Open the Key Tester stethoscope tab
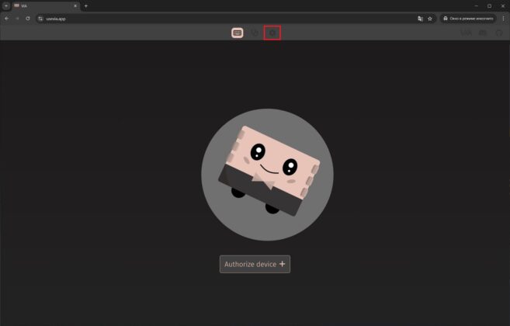Image resolution: width=510 pixels, height=326 pixels. [255, 33]
